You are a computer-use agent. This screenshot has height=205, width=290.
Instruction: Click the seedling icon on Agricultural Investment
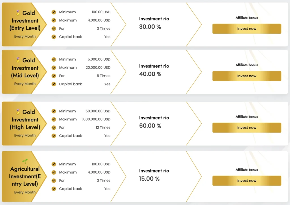pos(25,161)
